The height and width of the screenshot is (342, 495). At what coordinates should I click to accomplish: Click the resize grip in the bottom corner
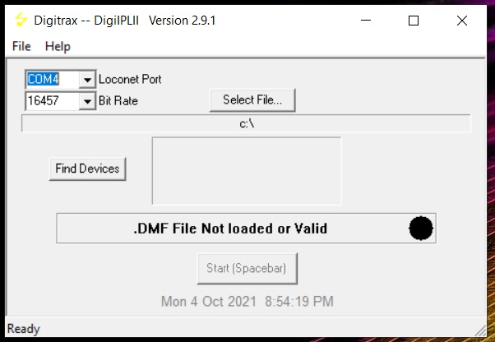tap(485, 332)
